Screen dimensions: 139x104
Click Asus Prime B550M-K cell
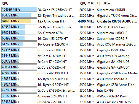coord(112,79)
